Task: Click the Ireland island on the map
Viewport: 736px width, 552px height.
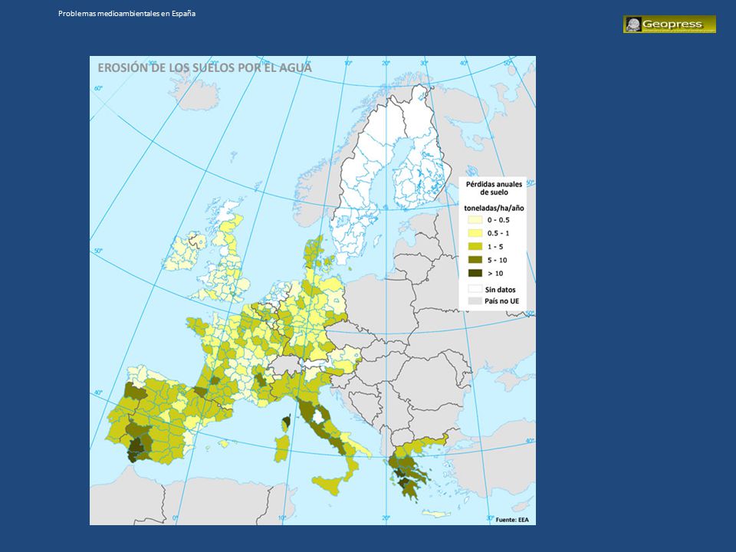Action: pyautogui.click(x=185, y=252)
